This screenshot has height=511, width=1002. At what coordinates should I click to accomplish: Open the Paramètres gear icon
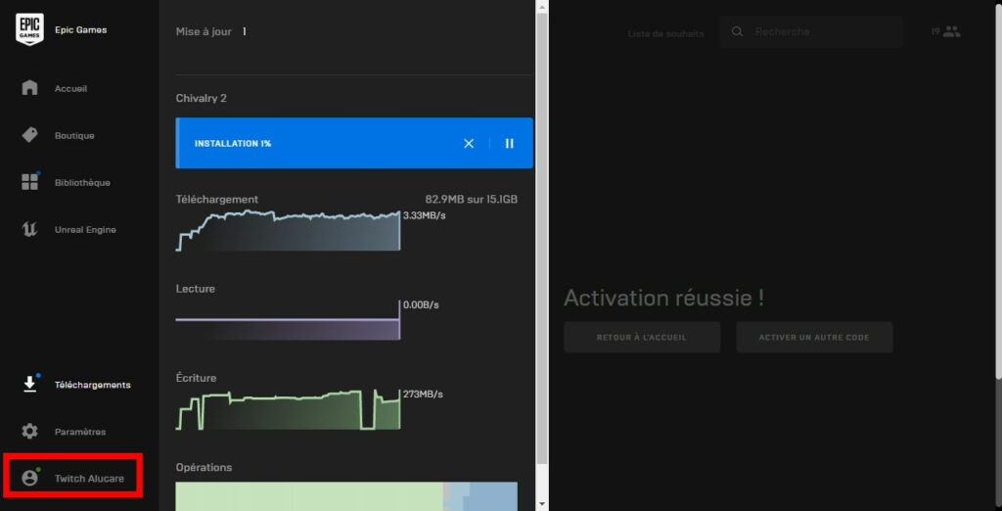click(29, 432)
